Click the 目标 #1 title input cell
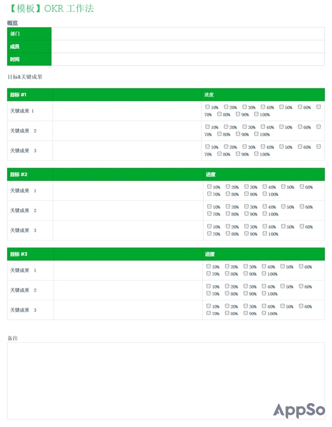 coord(127,95)
